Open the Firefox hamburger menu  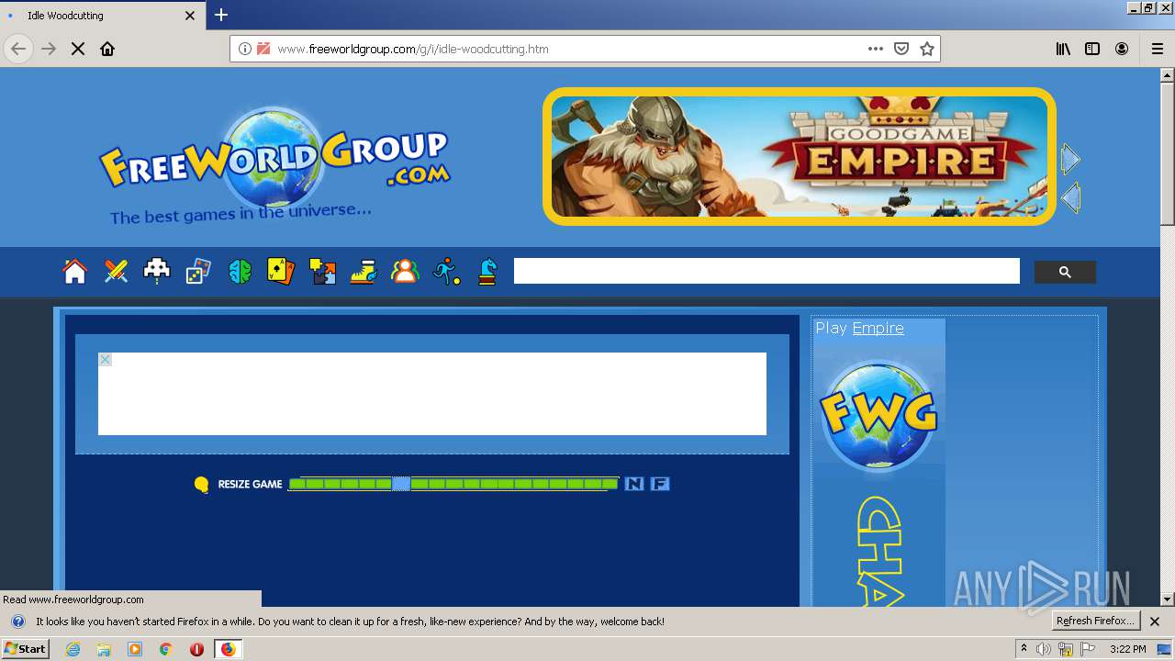1157,49
